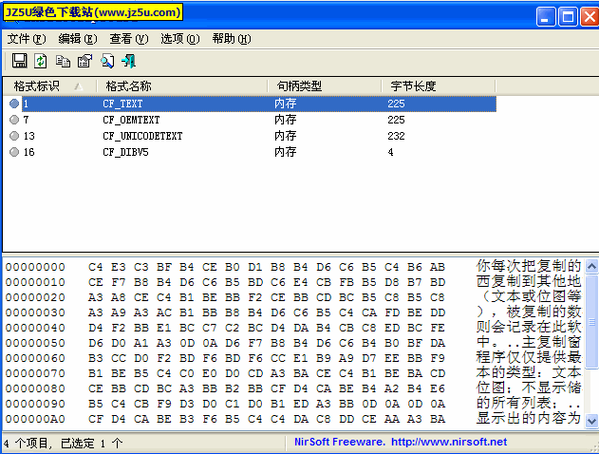Open the 编辑(E) menu

[x=78, y=39]
